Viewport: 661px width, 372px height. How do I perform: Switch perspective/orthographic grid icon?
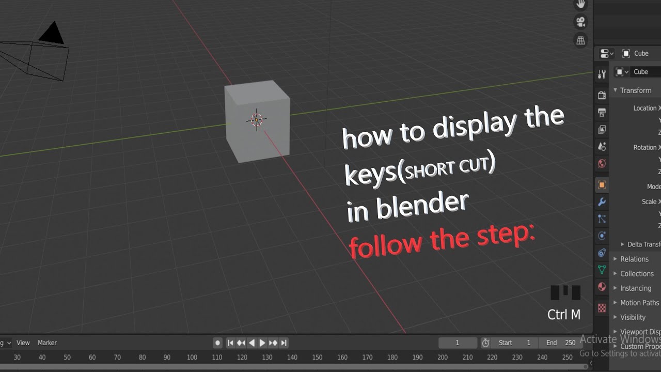[x=581, y=40]
